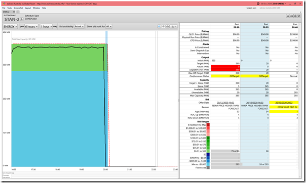
Task: Click the $500.01 to $1,000 colour swatch
Action: pyautogui.click(x=208, y=131)
